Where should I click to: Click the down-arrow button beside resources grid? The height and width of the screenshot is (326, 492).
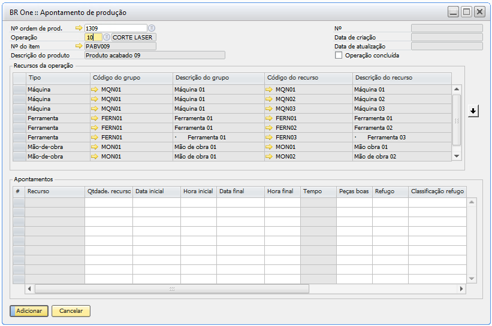(x=473, y=111)
